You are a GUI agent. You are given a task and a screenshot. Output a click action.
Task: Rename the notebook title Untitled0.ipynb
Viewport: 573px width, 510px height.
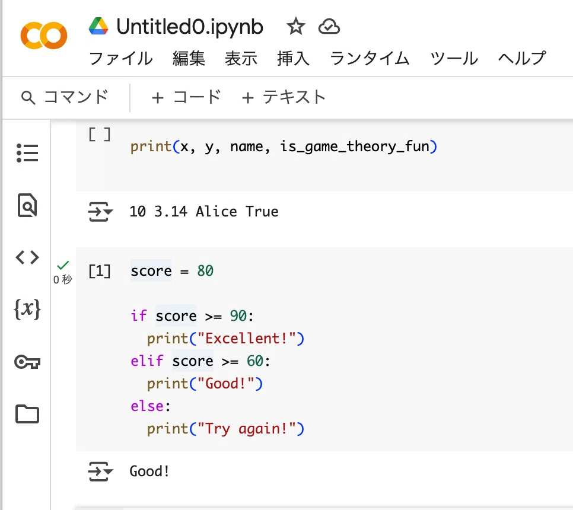190,27
